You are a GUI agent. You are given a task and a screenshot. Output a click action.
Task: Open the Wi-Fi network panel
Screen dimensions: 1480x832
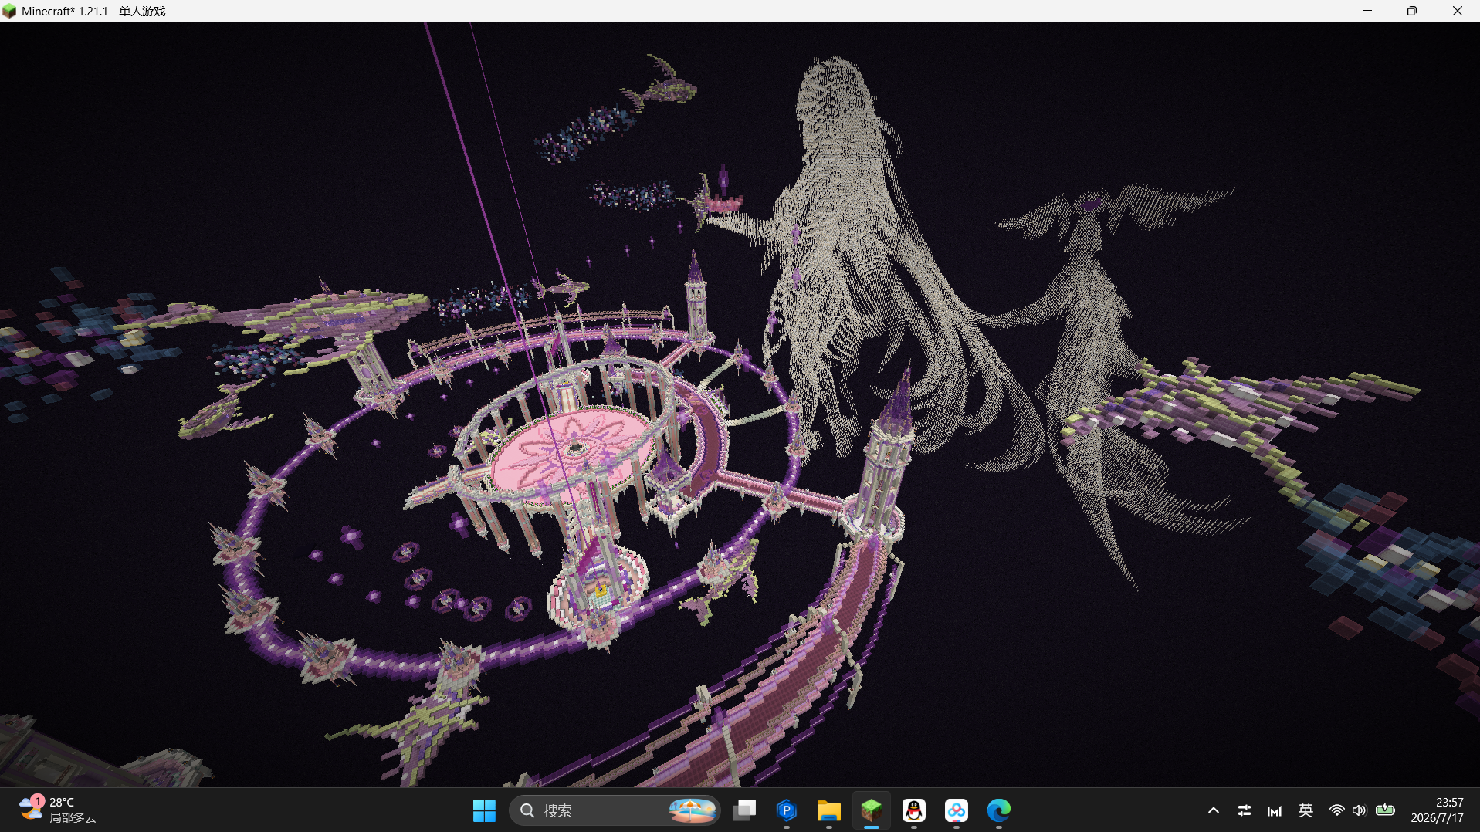[1336, 810]
